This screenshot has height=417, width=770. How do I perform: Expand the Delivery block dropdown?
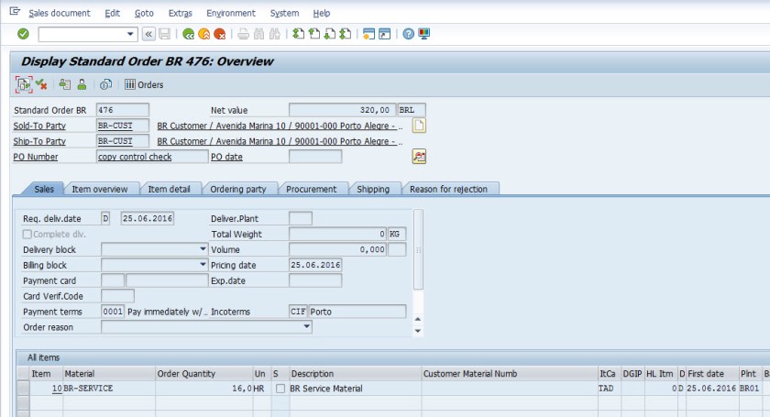coord(203,249)
